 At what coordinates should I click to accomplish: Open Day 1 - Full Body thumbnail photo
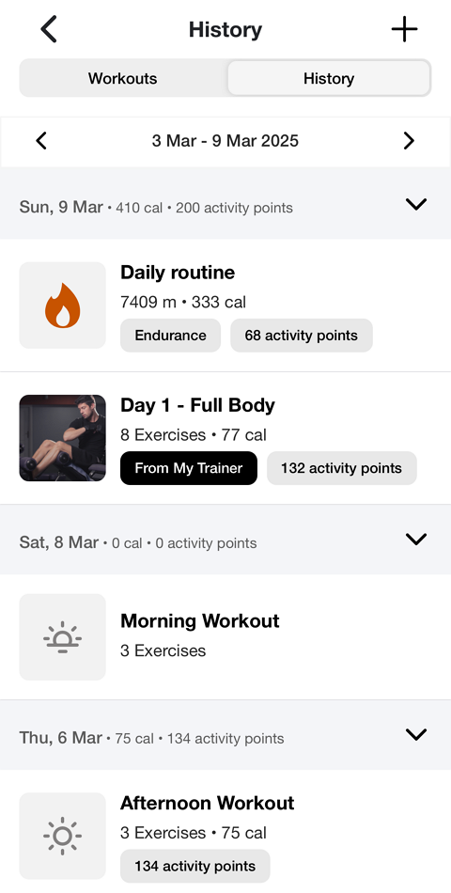pos(63,438)
